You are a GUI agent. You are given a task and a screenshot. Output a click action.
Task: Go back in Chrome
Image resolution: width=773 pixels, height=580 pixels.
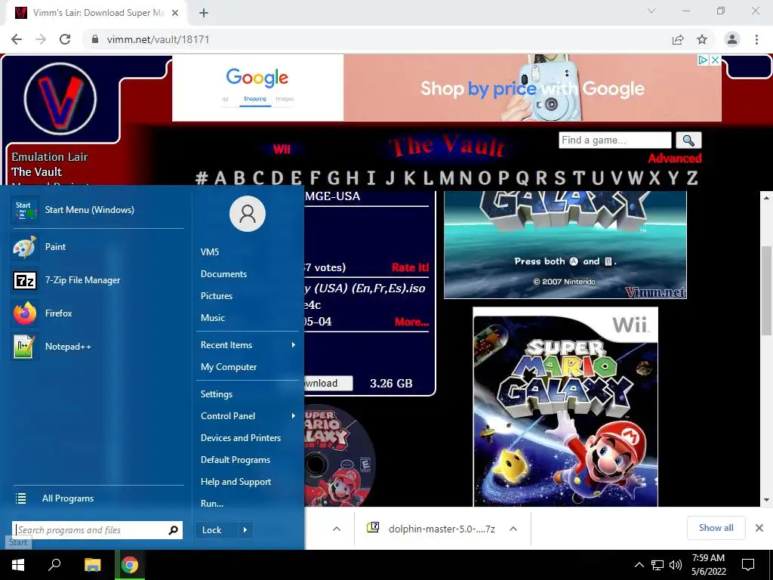(17, 39)
